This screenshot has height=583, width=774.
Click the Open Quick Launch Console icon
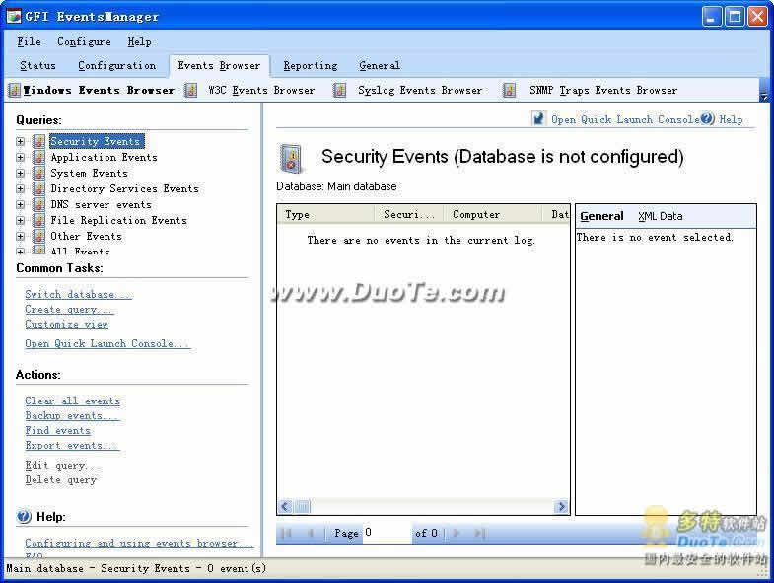pyautogui.click(x=538, y=118)
